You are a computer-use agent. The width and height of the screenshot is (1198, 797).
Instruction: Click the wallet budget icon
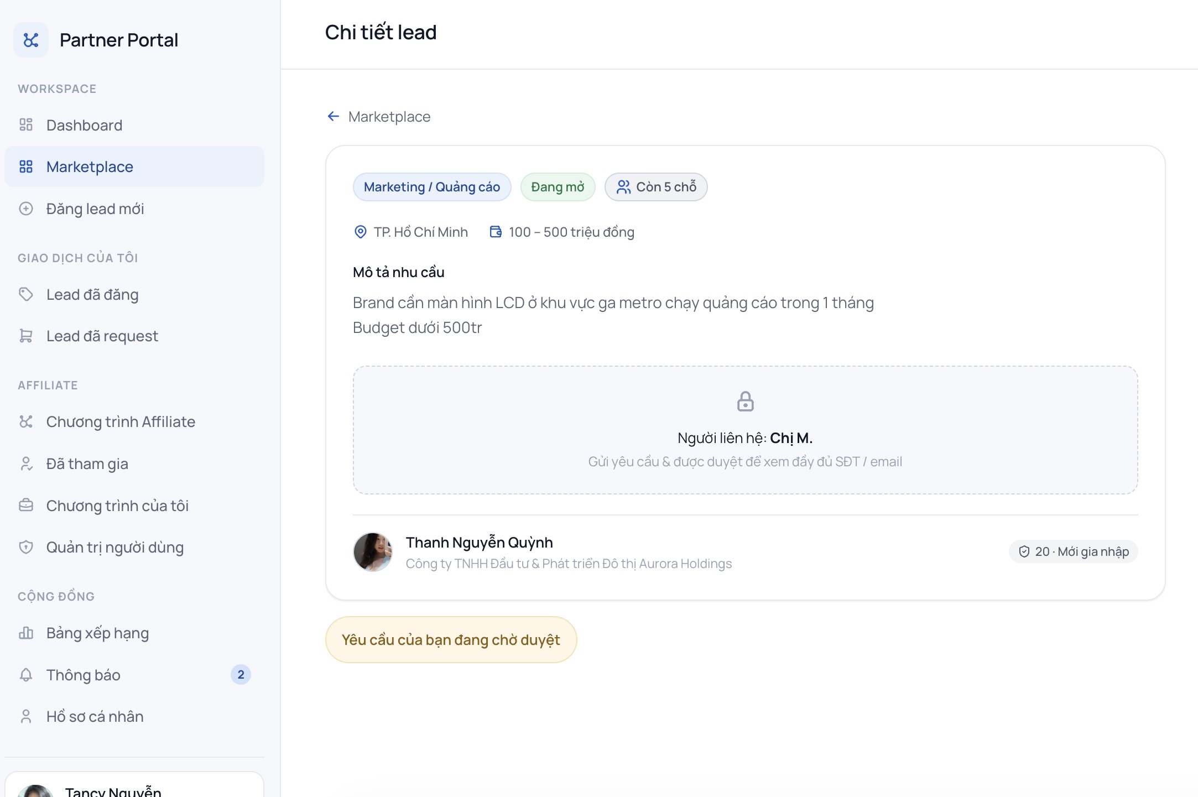[x=496, y=232]
